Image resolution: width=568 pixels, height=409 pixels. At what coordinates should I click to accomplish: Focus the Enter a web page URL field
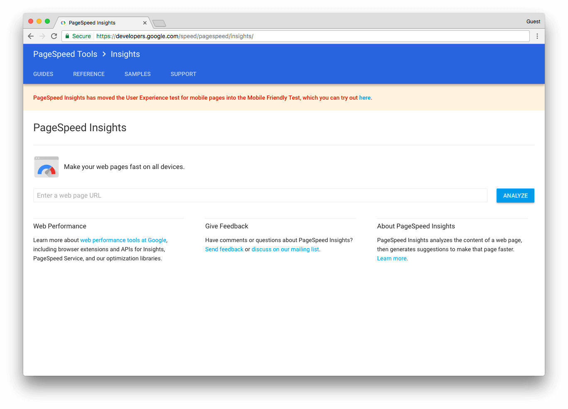(x=260, y=196)
